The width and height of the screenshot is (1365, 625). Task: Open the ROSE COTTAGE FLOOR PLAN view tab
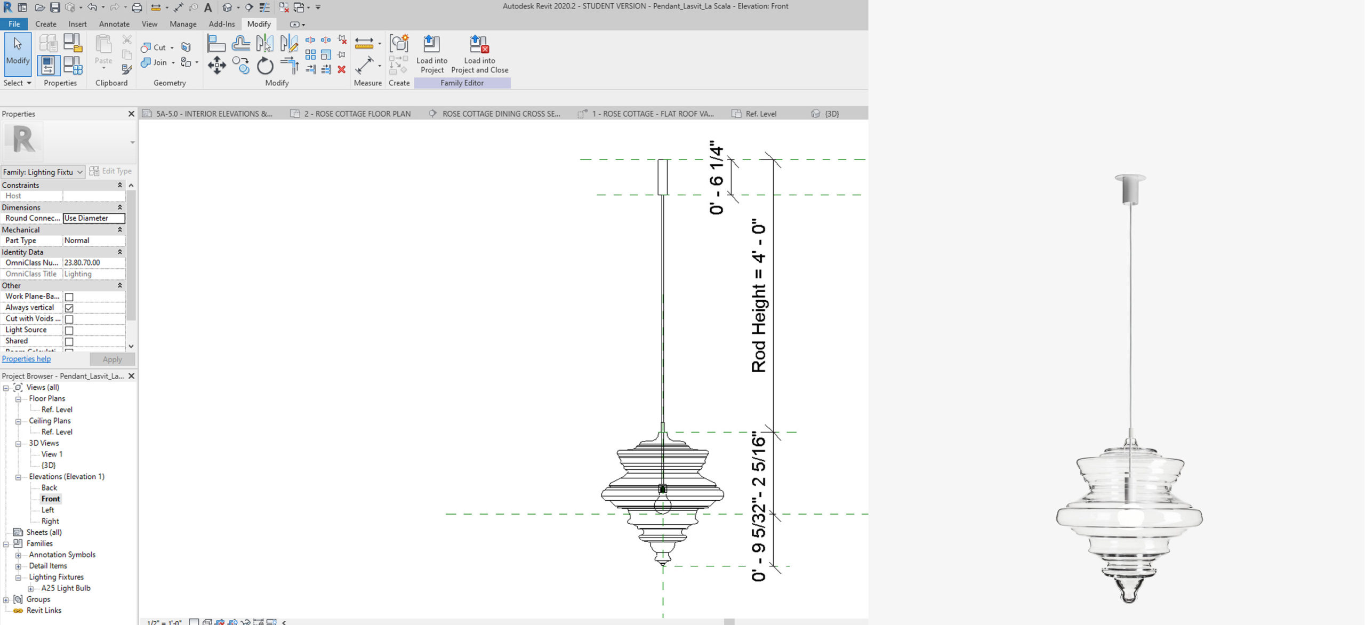350,114
